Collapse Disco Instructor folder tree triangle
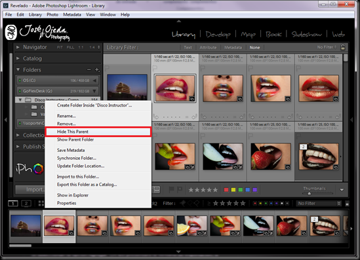The width and height of the screenshot is (360, 260). tap(20, 100)
